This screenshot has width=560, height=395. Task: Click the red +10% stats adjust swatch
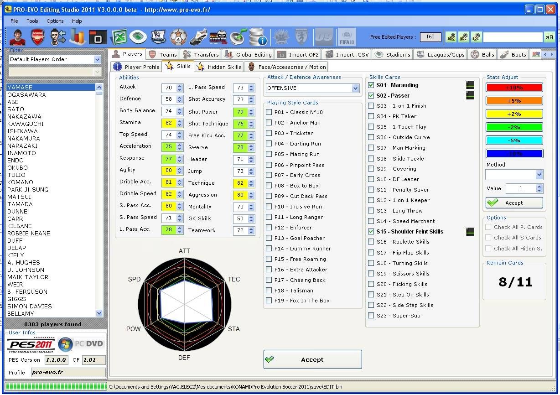click(x=514, y=88)
